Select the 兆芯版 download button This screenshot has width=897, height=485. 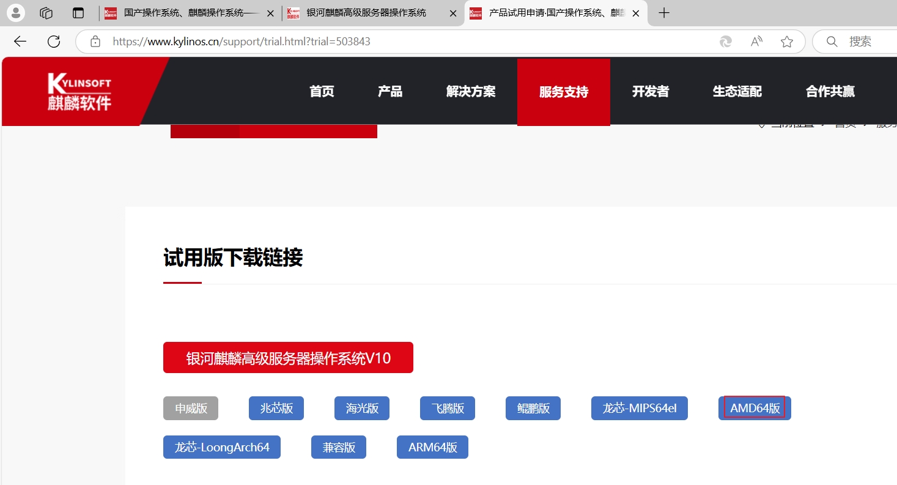pos(276,409)
